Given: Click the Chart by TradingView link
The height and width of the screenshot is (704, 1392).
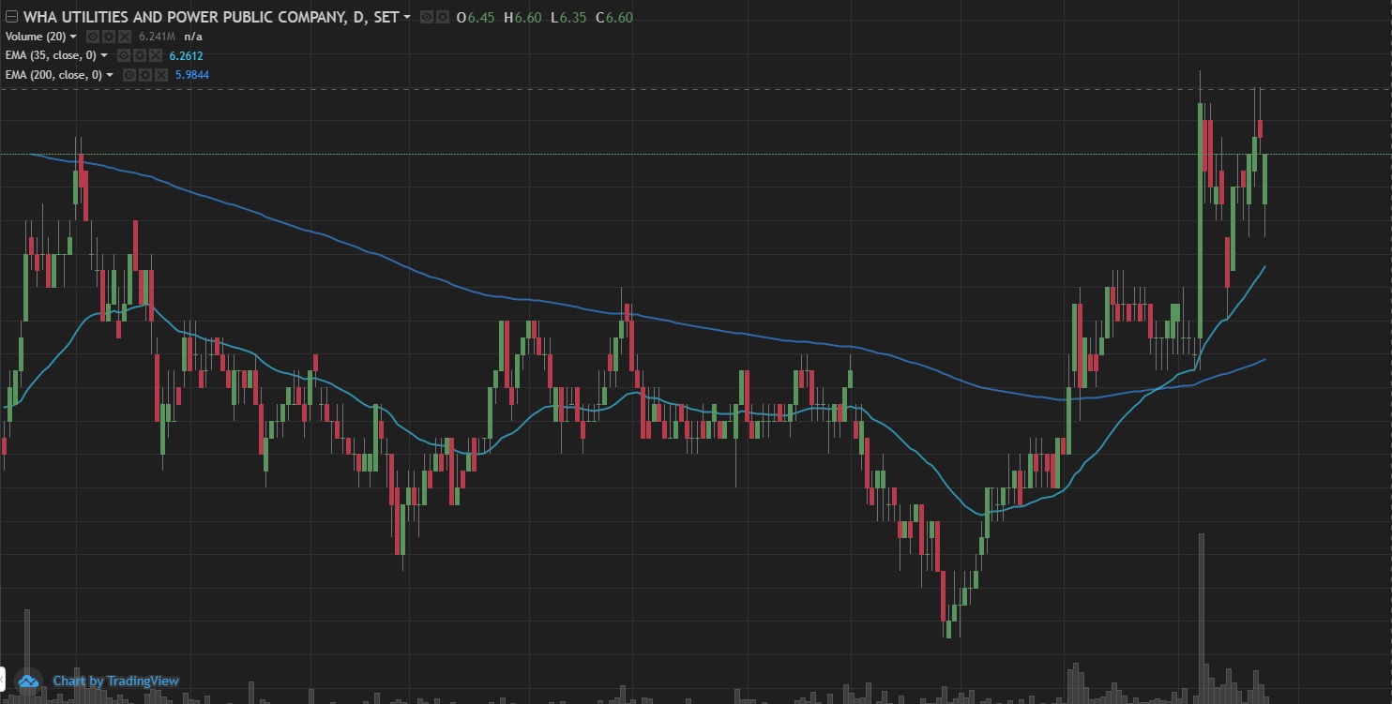Looking at the screenshot, I should [x=115, y=681].
